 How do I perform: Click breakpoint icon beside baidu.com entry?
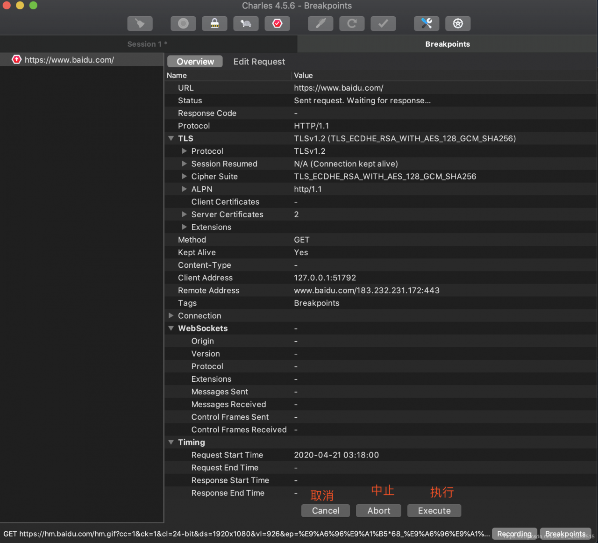pyautogui.click(x=17, y=59)
